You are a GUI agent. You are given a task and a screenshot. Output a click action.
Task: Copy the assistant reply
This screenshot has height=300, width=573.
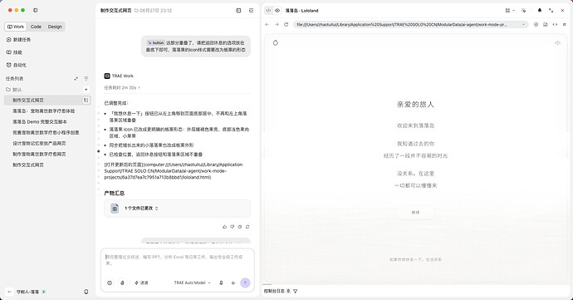(x=240, y=227)
